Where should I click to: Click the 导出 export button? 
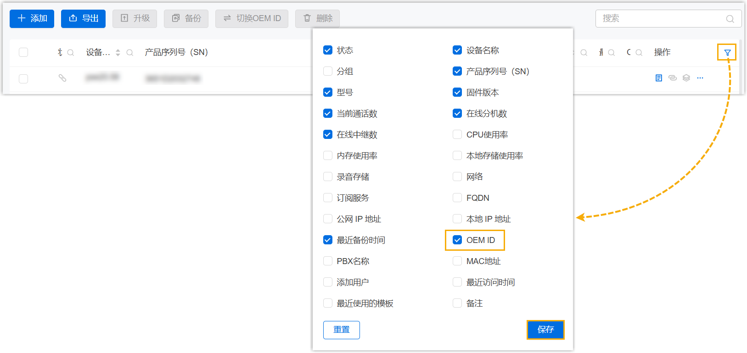(x=83, y=18)
